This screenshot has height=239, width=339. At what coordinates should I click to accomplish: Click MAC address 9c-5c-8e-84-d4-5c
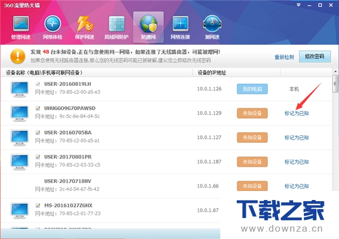tap(80, 116)
